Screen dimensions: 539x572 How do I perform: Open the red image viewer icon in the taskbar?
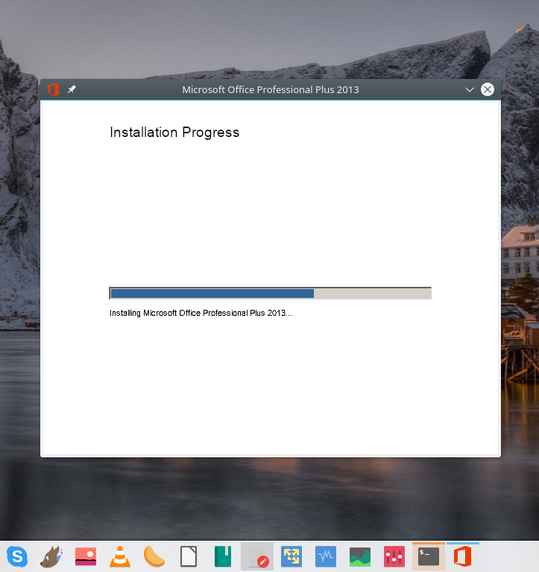[x=86, y=556]
